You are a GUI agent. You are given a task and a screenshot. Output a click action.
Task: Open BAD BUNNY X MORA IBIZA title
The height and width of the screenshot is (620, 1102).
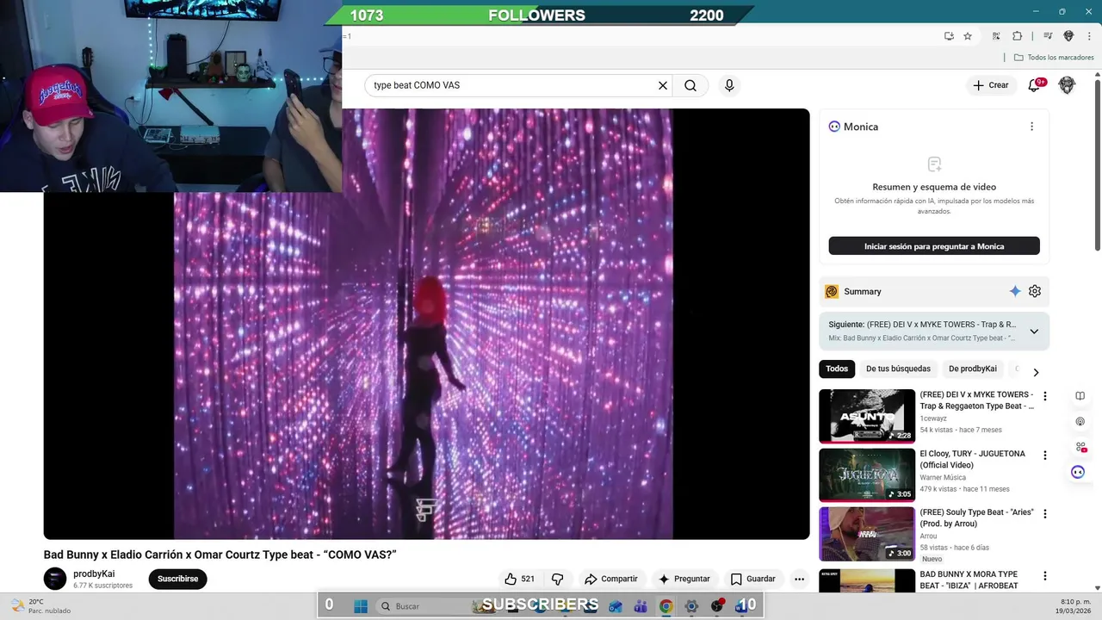coord(970,580)
